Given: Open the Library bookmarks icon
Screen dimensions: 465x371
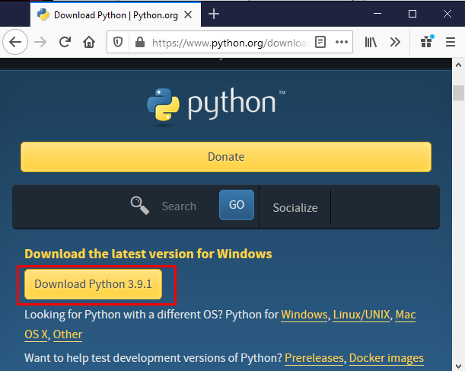Looking at the screenshot, I should [x=371, y=42].
